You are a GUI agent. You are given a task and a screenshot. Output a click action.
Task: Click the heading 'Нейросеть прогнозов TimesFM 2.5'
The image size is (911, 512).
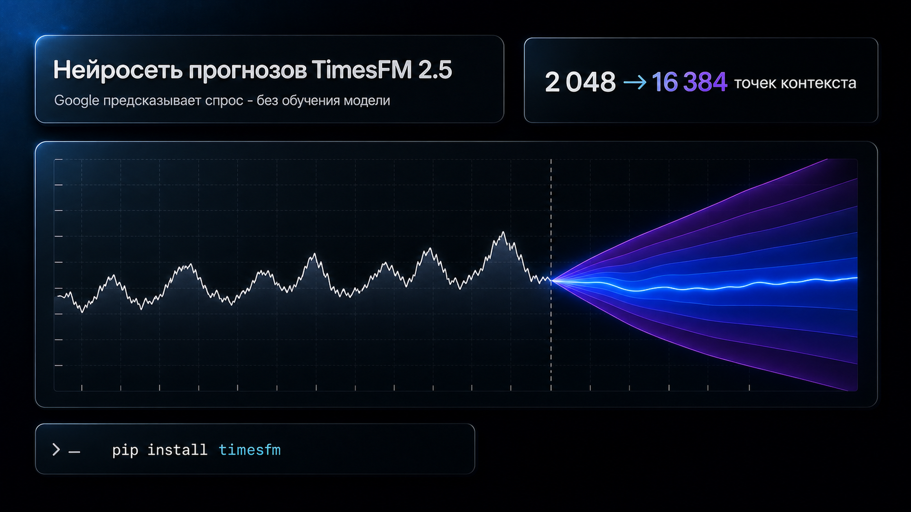pyautogui.click(x=252, y=70)
